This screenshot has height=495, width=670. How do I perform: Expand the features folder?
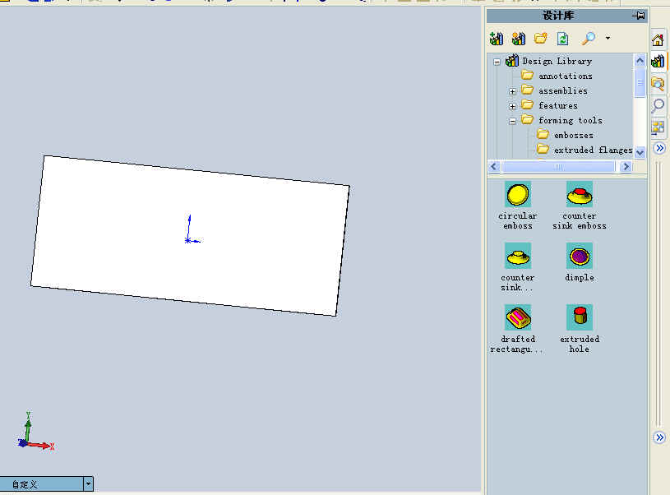(512, 106)
